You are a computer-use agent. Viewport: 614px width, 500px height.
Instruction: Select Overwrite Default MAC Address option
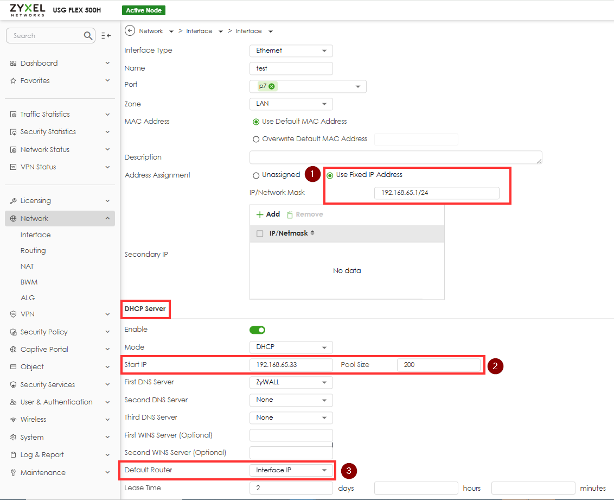(256, 139)
